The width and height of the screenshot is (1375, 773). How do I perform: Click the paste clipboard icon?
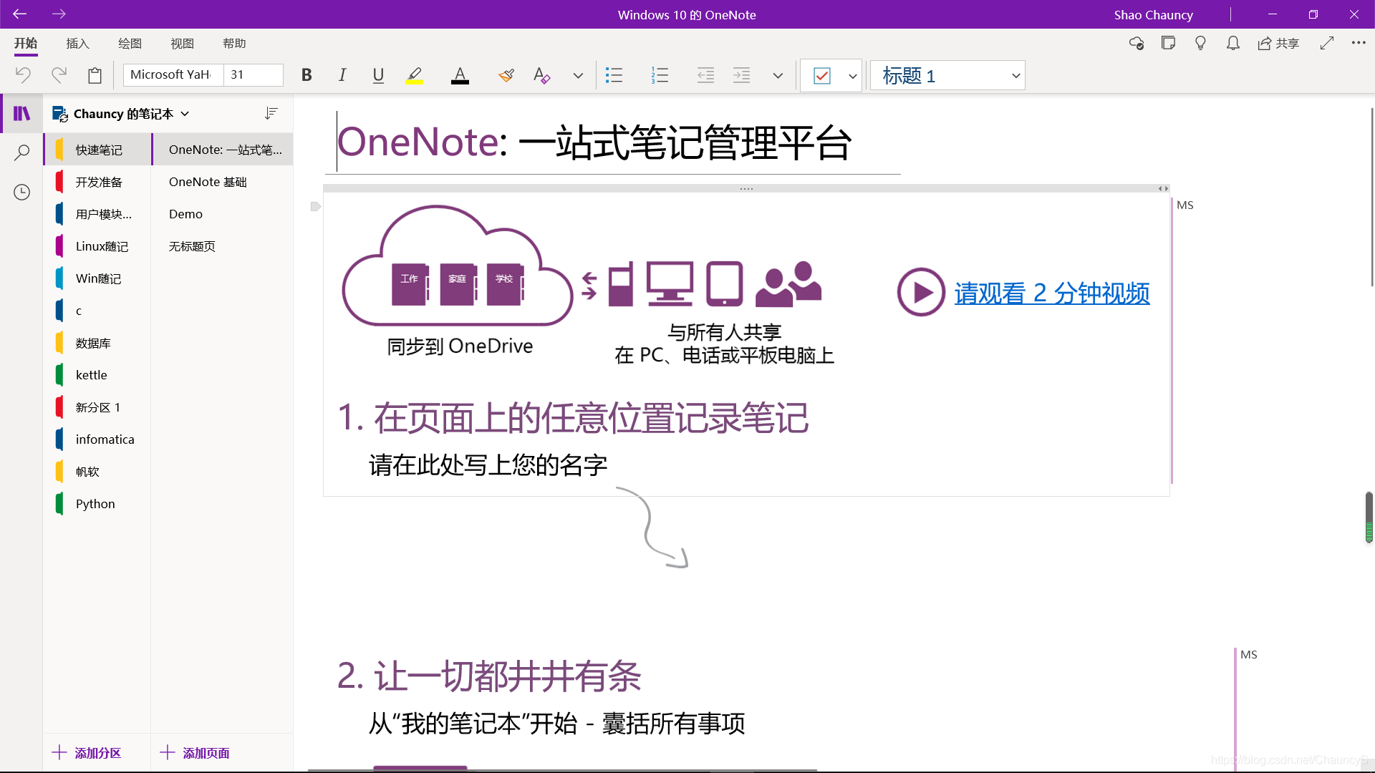click(95, 75)
